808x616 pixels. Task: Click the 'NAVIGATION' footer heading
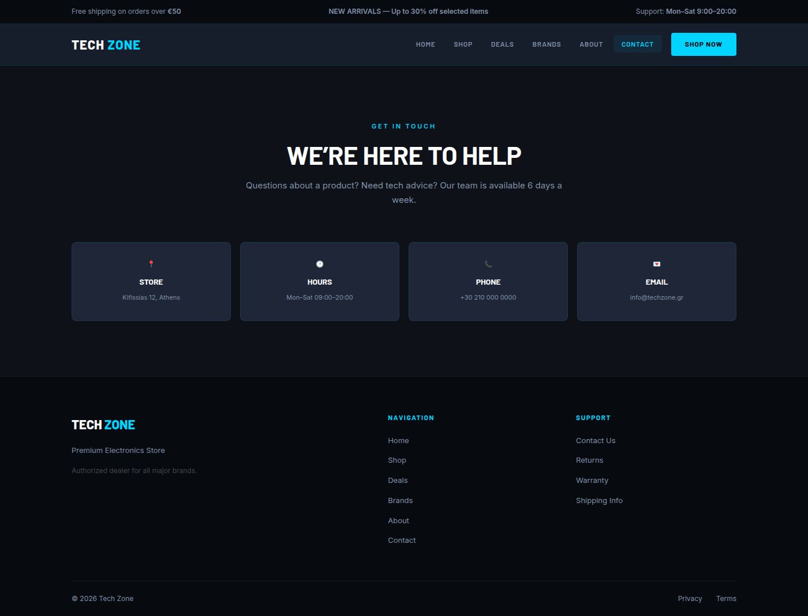click(411, 418)
